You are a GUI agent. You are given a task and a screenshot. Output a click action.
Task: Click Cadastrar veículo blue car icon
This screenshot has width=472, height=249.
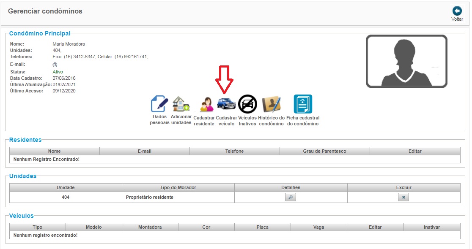click(x=226, y=104)
